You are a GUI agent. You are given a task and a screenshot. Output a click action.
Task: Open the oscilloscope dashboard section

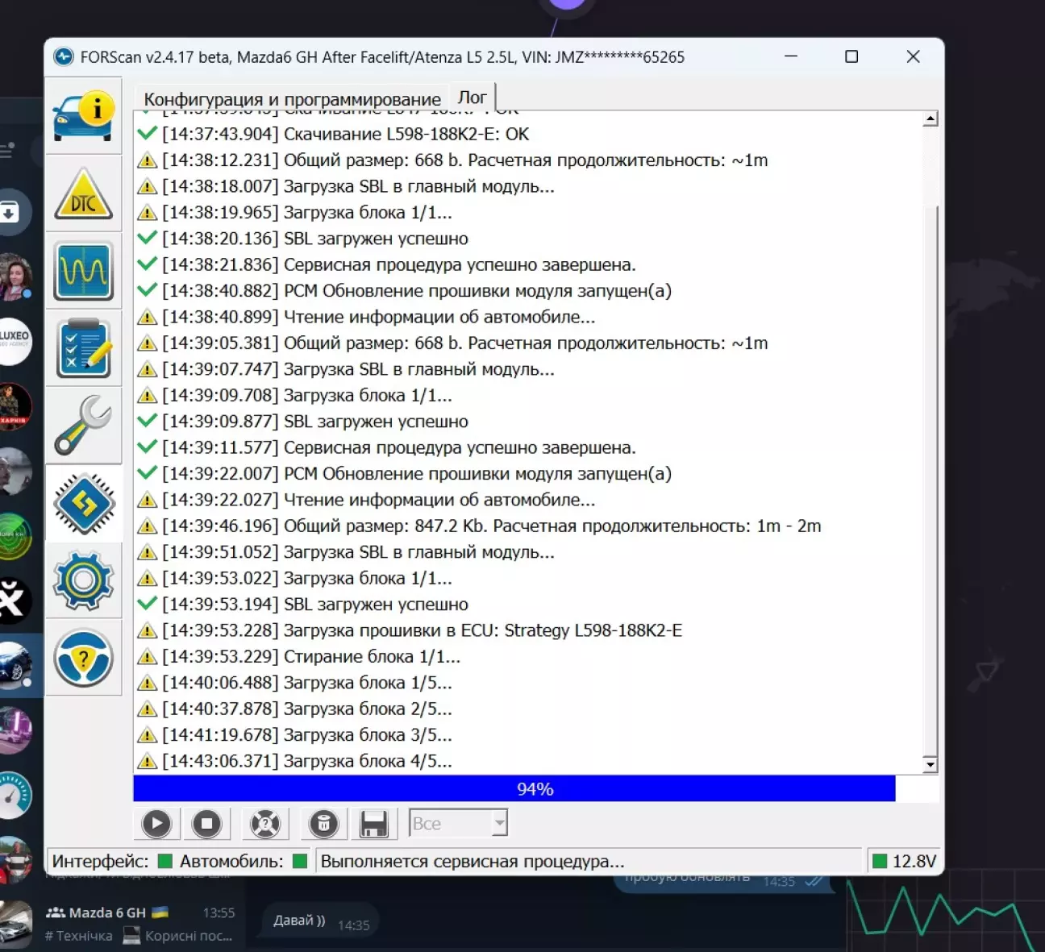[84, 271]
